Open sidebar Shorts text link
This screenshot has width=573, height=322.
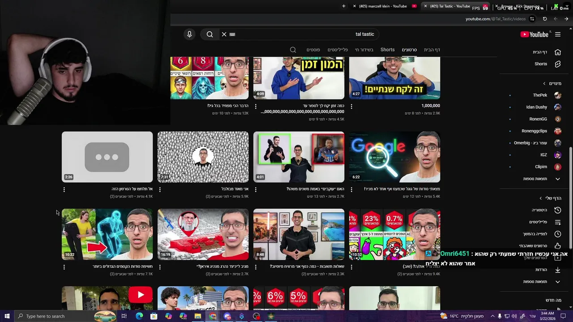pos(541,64)
